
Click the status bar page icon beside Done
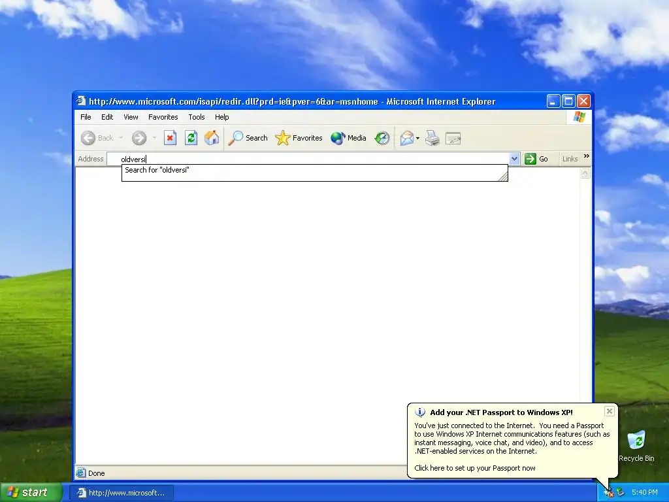tap(80, 473)
